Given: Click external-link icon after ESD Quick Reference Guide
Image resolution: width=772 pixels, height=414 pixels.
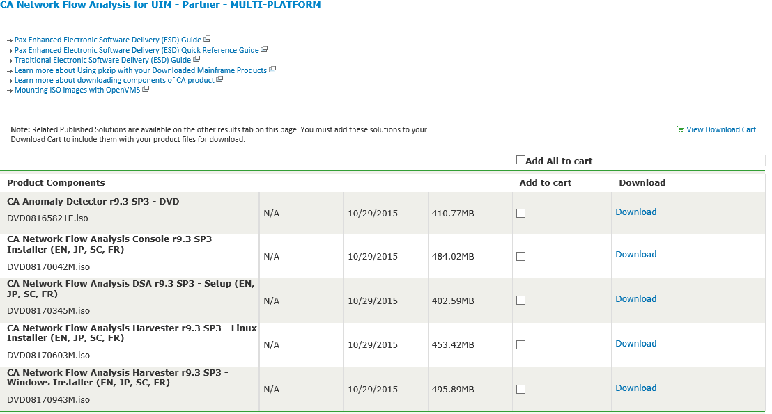Looking at the screenshot, I should click(264, 49).
